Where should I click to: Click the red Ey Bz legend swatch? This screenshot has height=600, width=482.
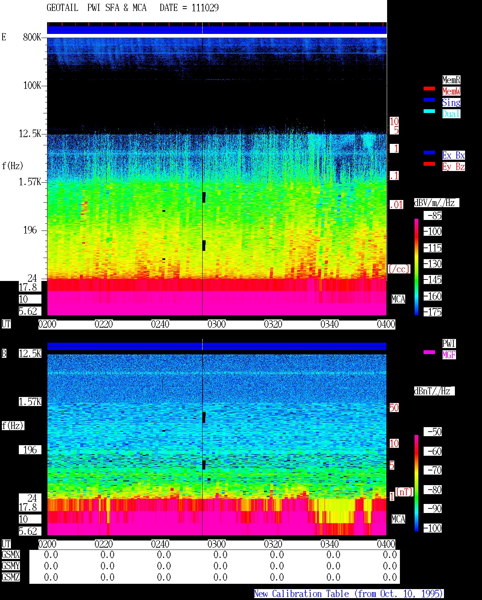[x=429, y=164]
